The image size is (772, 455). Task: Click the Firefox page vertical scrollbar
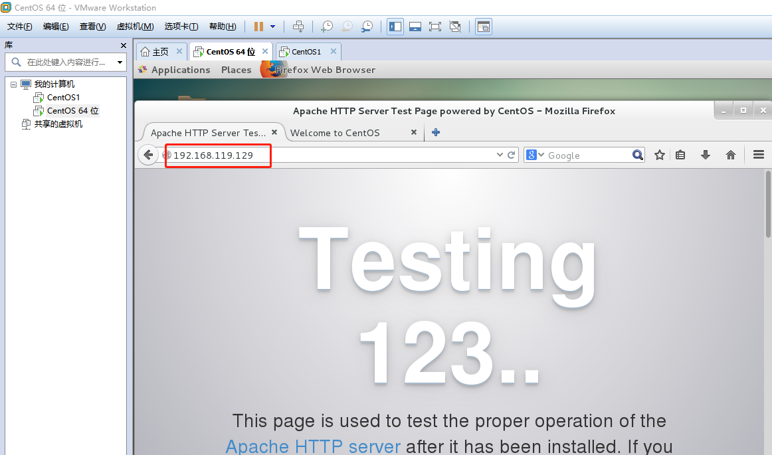coord(768,204)
